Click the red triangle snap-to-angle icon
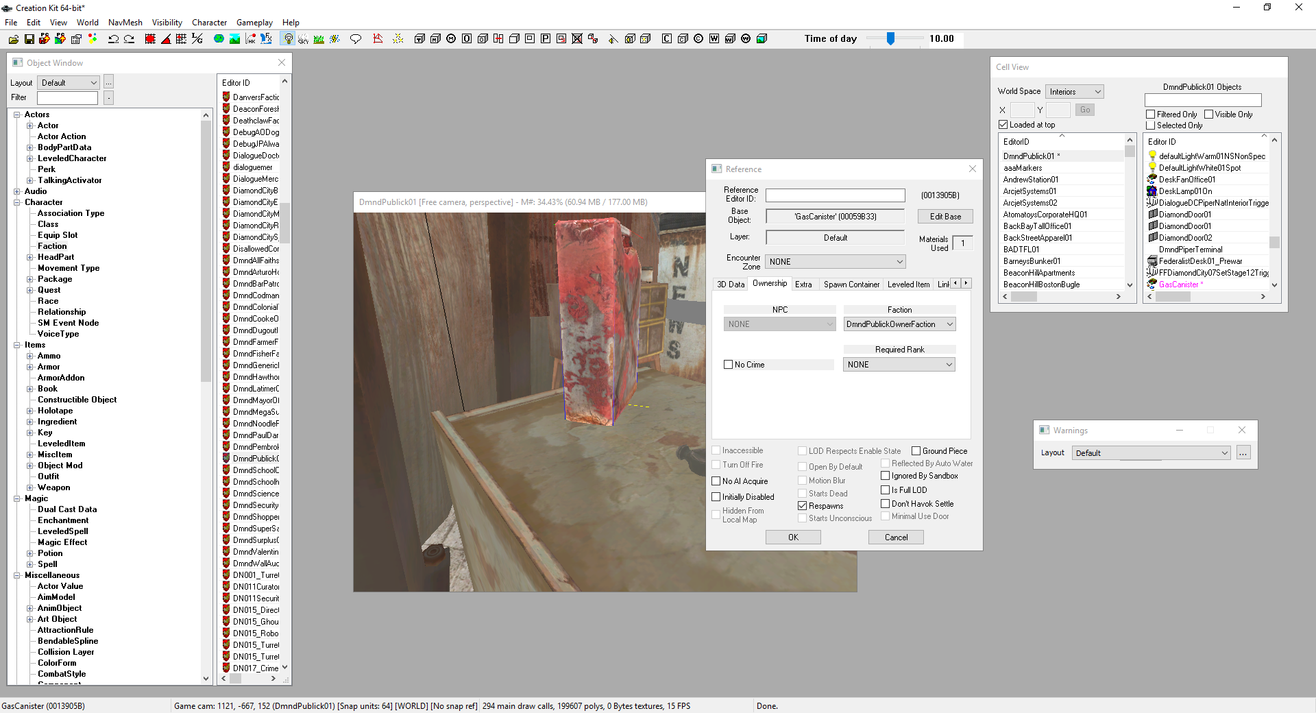Screen dimensions: 1316x713 [x=166, y=39]
